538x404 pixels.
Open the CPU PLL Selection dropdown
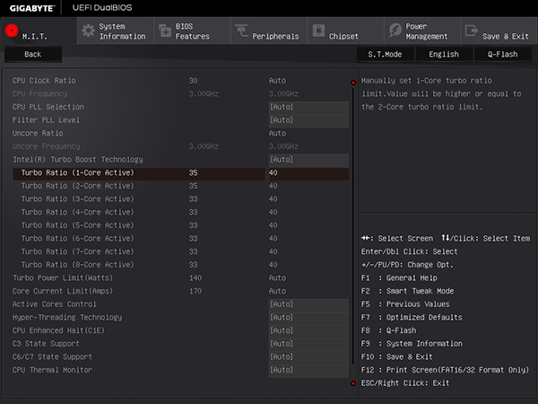click(x=308, y=107)
